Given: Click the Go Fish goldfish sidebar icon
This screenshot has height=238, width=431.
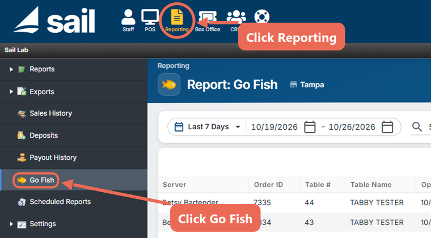Looking at the screenshot, I should click(22, 180).
